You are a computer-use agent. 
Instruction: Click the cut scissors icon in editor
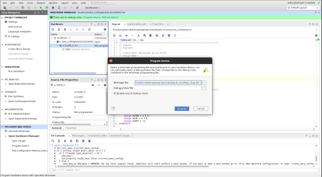(x=138, y=35)
